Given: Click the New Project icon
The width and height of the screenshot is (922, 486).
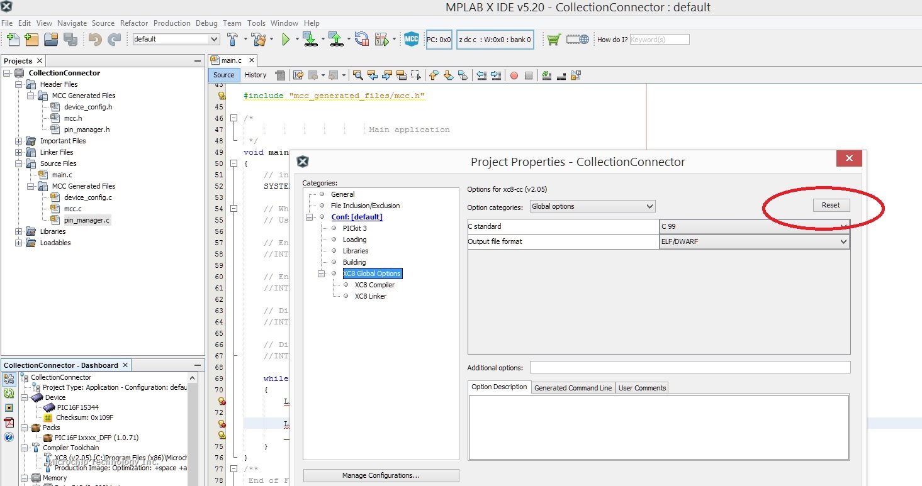Looking at the screenshot, I should click(x=31, y=40).
